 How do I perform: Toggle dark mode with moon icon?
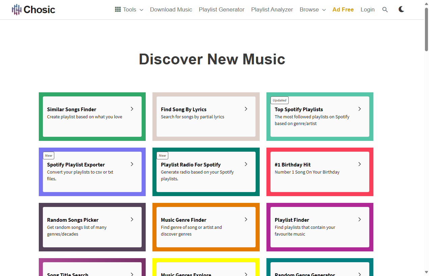click(x=401, y=9)
